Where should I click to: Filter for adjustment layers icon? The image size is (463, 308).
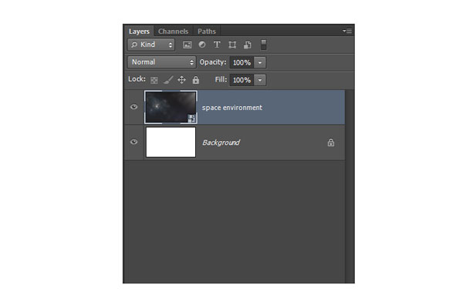(202, 45)
